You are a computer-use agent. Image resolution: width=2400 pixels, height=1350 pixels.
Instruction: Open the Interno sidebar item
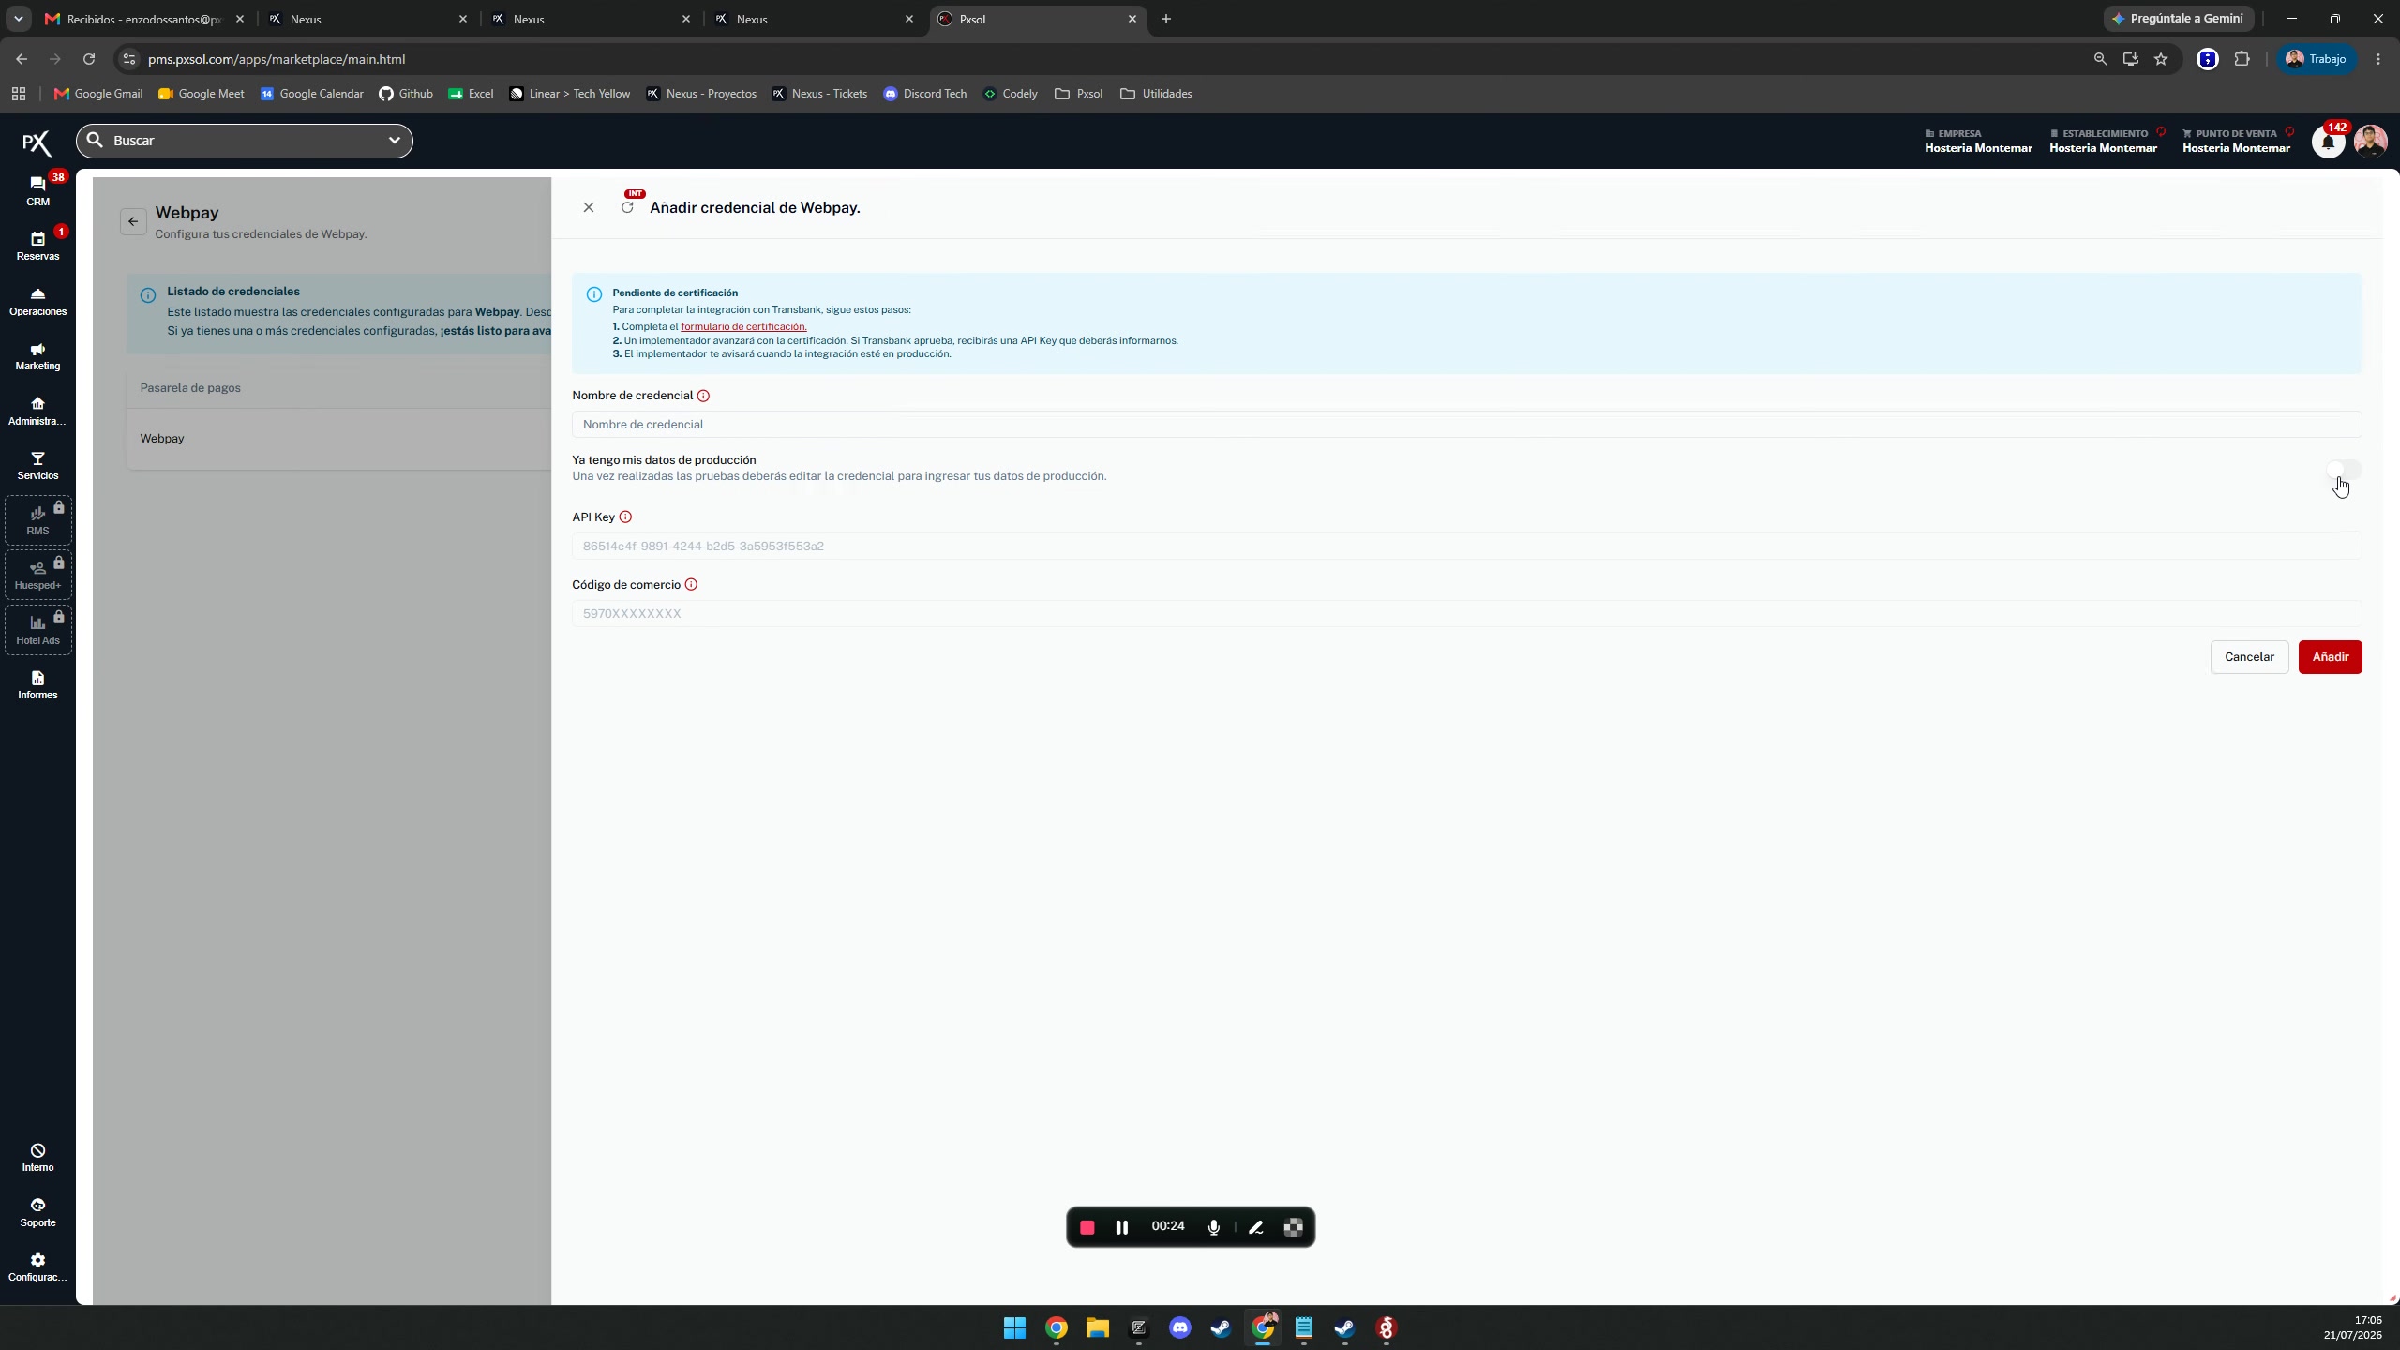(x=37, y=1158)
